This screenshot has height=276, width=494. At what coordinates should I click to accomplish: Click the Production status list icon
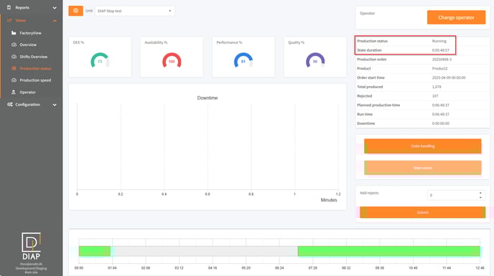[14, 68]
